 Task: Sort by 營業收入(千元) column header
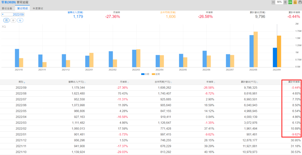77,82
